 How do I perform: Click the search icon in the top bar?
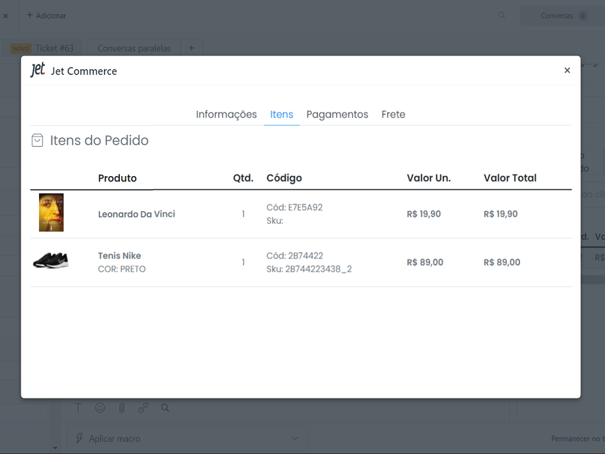(502, 15)
